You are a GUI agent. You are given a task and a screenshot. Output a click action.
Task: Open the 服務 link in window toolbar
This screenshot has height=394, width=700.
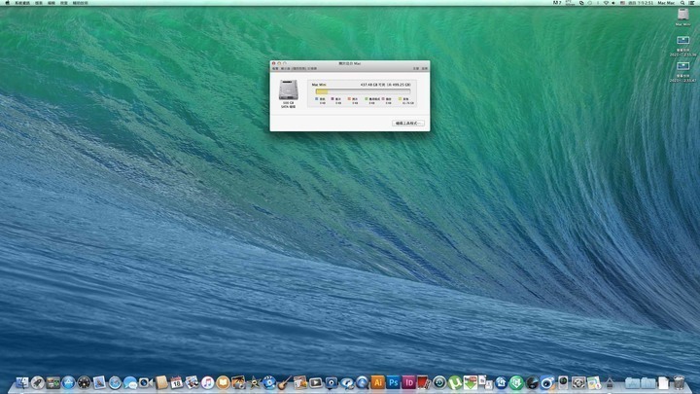pyautogui.click(x=425, y=68)
